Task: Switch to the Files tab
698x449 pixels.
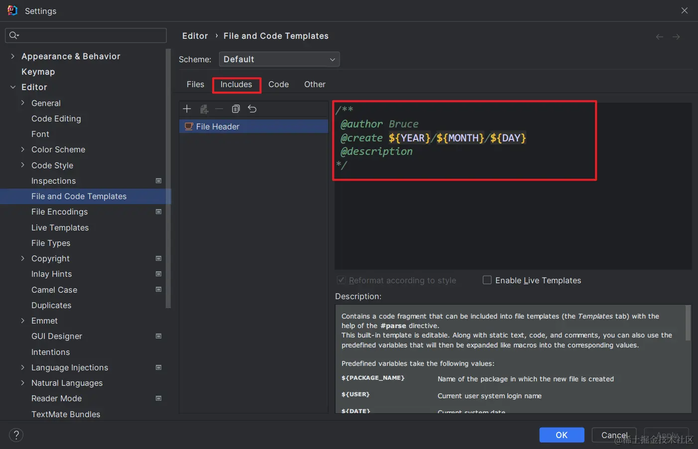Action: [x=195, y=85]
